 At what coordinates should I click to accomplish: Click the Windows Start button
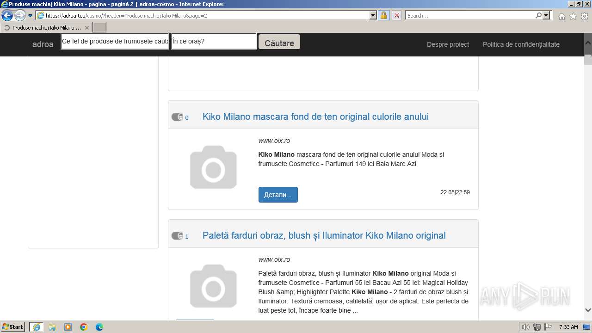point(13,327)
